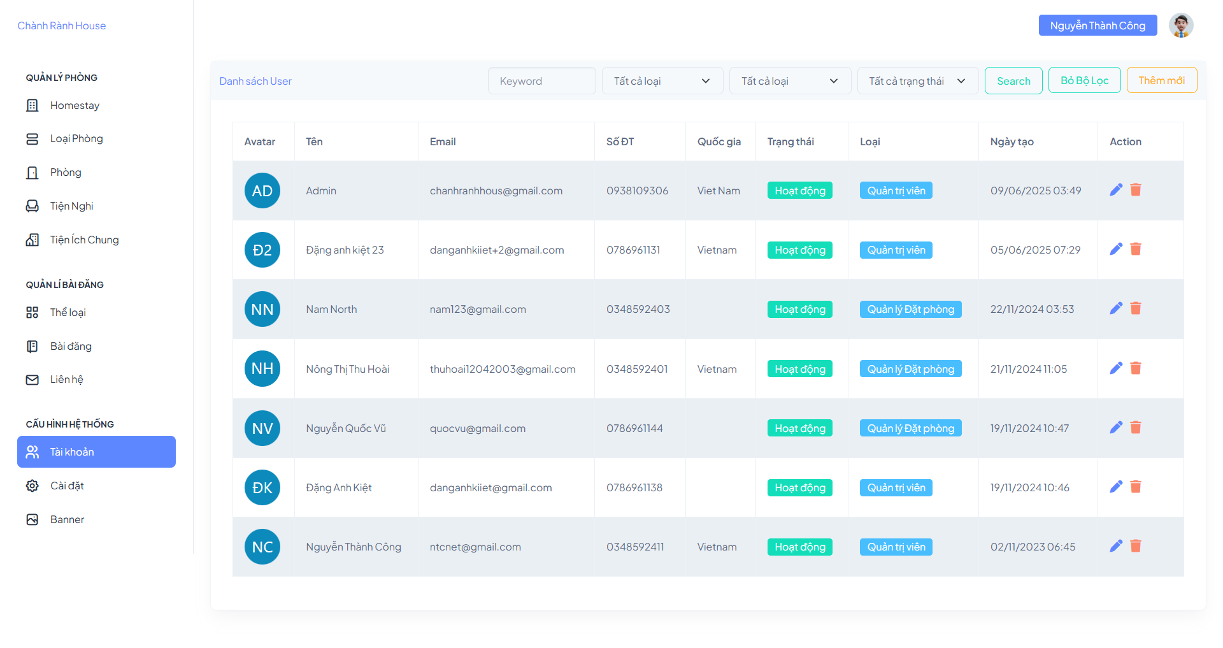Click the Search button
This screenshot has height=648, width=1223.
tap(1013, 81)
